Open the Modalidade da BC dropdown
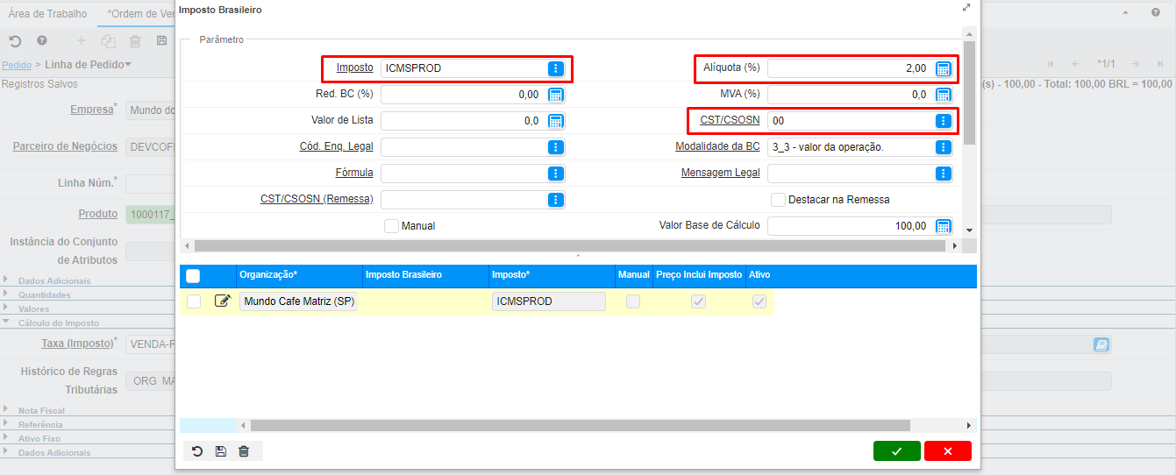The image size is (1176, 475). [944, 147]
